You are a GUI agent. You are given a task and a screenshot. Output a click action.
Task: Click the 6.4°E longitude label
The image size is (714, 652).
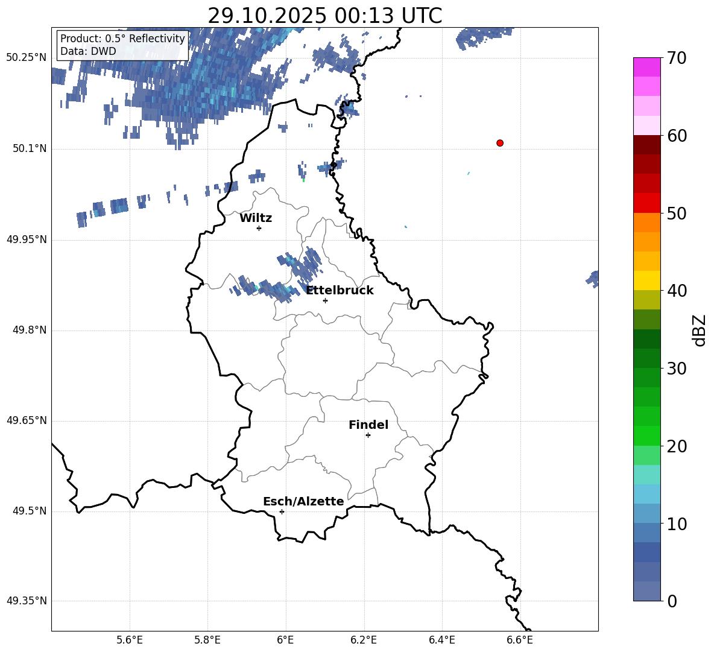[441, 640]
